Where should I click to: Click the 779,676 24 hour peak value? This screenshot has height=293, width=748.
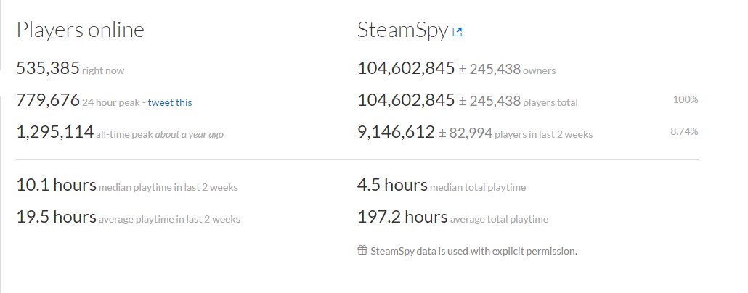(x=47, y=101)
